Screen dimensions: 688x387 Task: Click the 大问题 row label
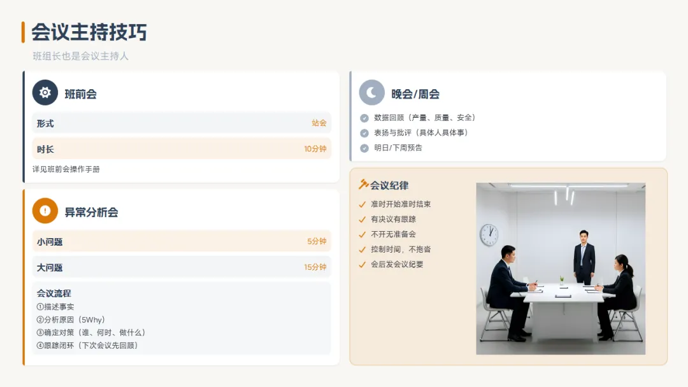[50, 268]
